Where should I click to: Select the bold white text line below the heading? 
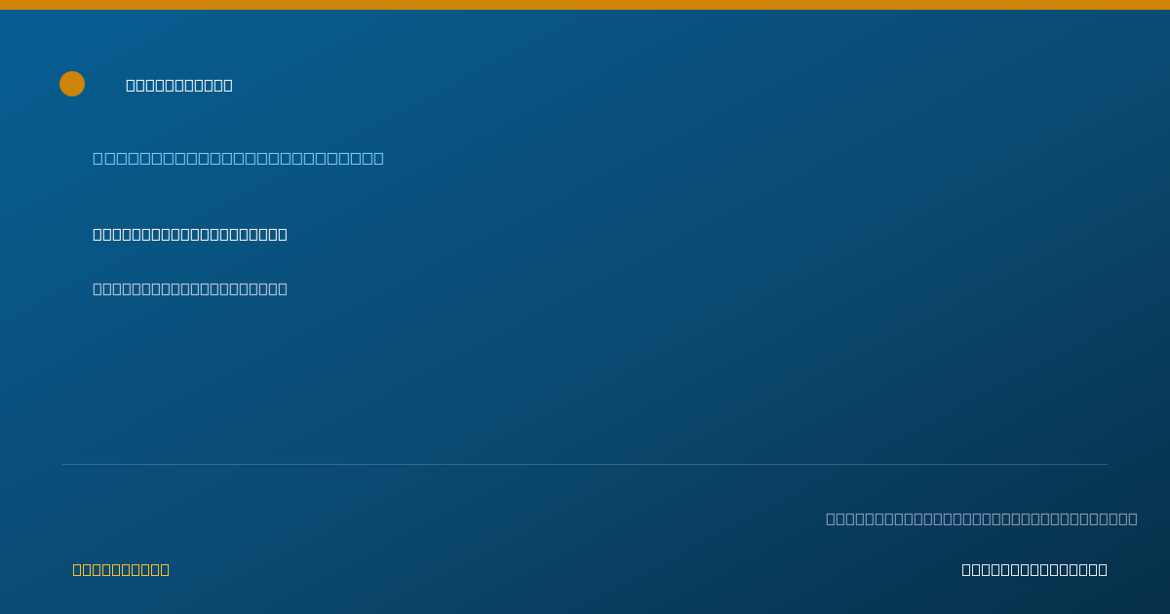pos(190,234)
